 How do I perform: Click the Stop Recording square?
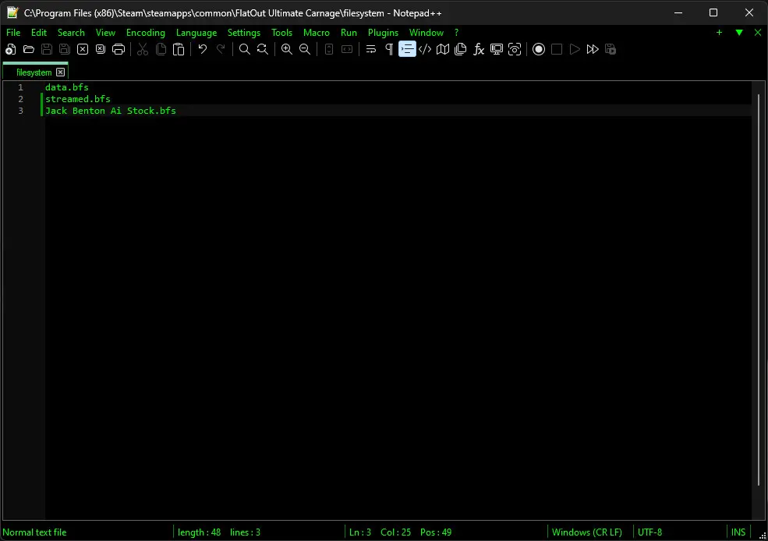pos(557,49)
